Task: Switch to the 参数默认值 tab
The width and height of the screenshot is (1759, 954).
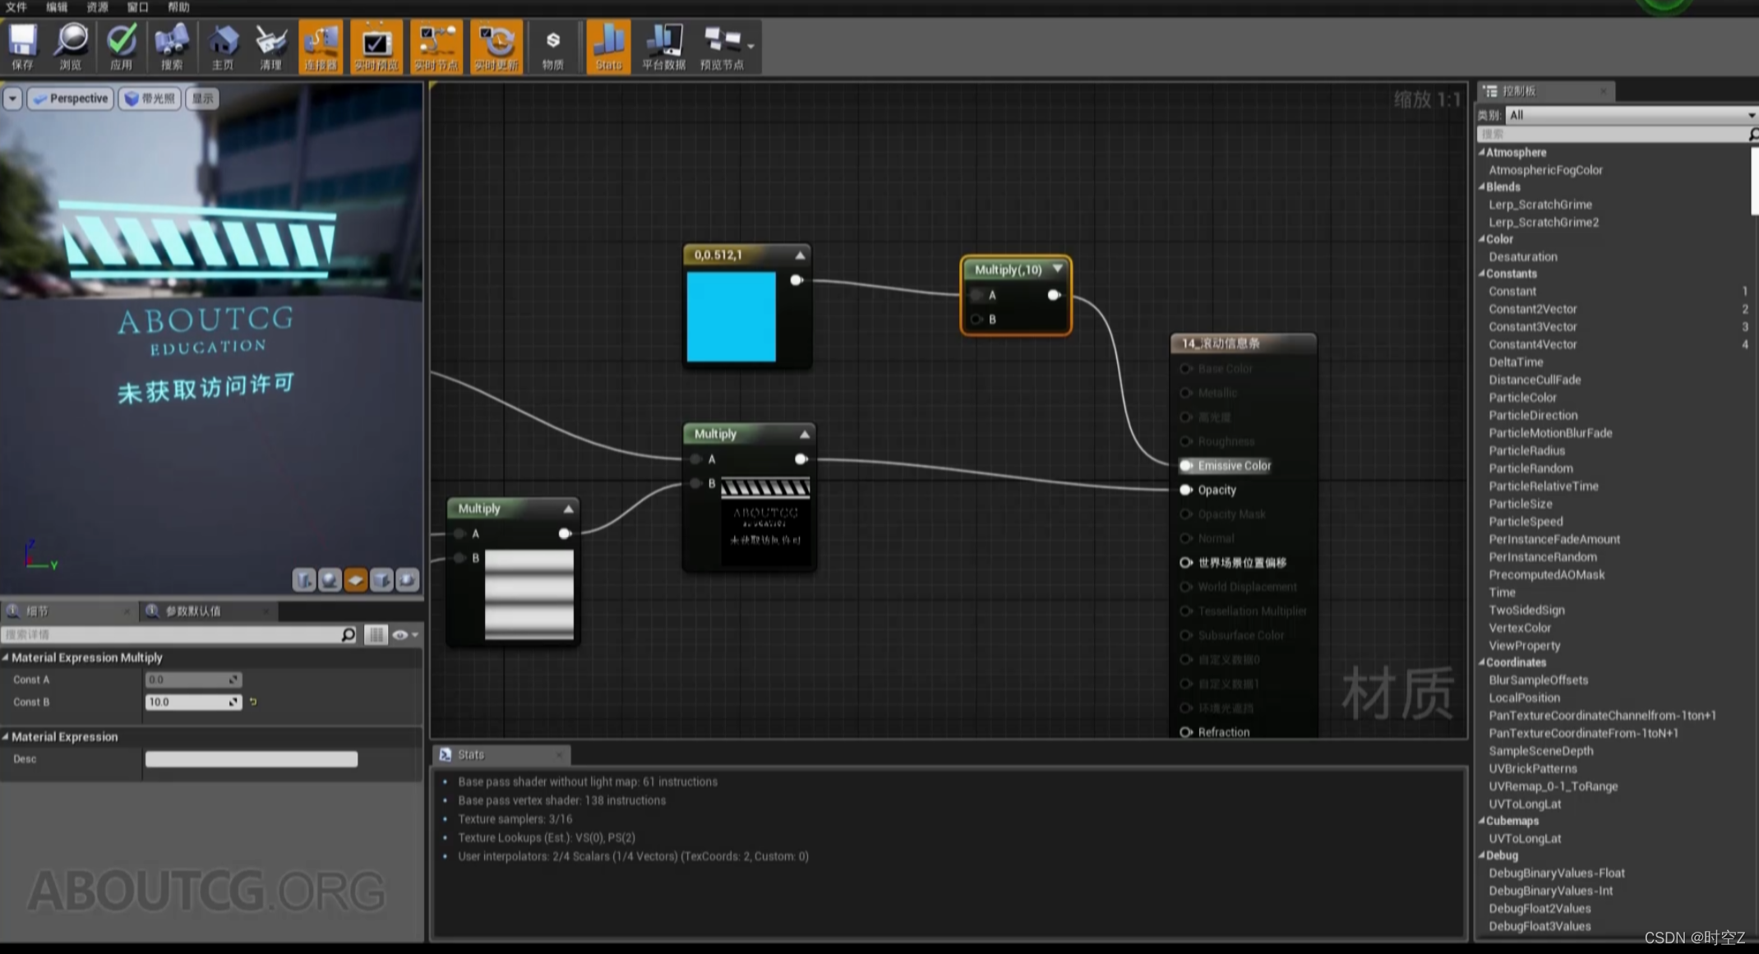Action: click(x=192, y=611)
